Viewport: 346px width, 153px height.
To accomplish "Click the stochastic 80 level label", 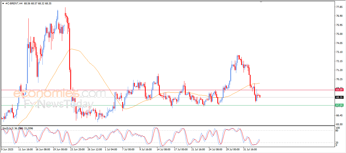I will click(337, 131).
